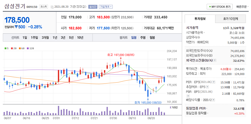Select the 1일 line chart period
This screenshot has width=251, height=124.
(x=25, y=38)
